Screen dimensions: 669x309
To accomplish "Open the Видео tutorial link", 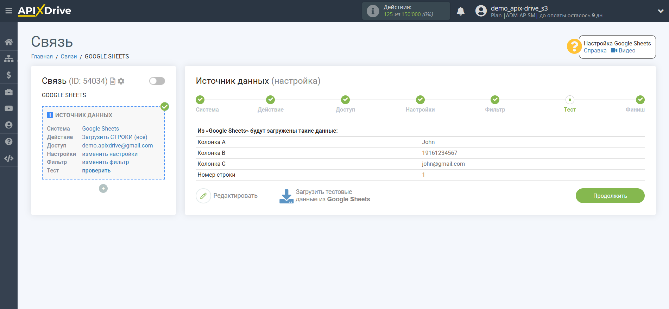I will pos(623,51).
